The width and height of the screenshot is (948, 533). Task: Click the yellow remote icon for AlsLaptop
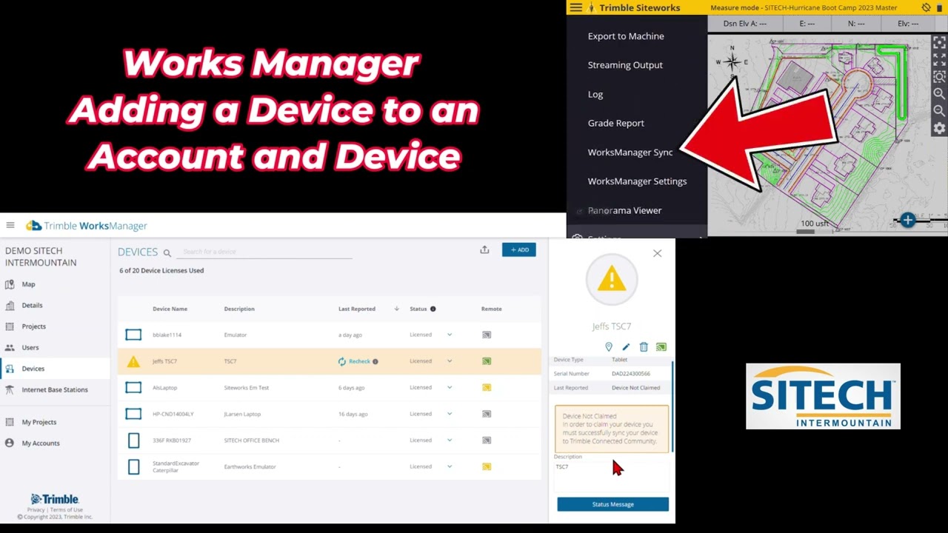pyautogui.click(x=487, y=387)
